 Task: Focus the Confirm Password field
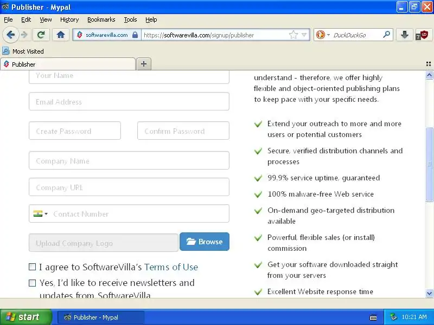[183, 131]
